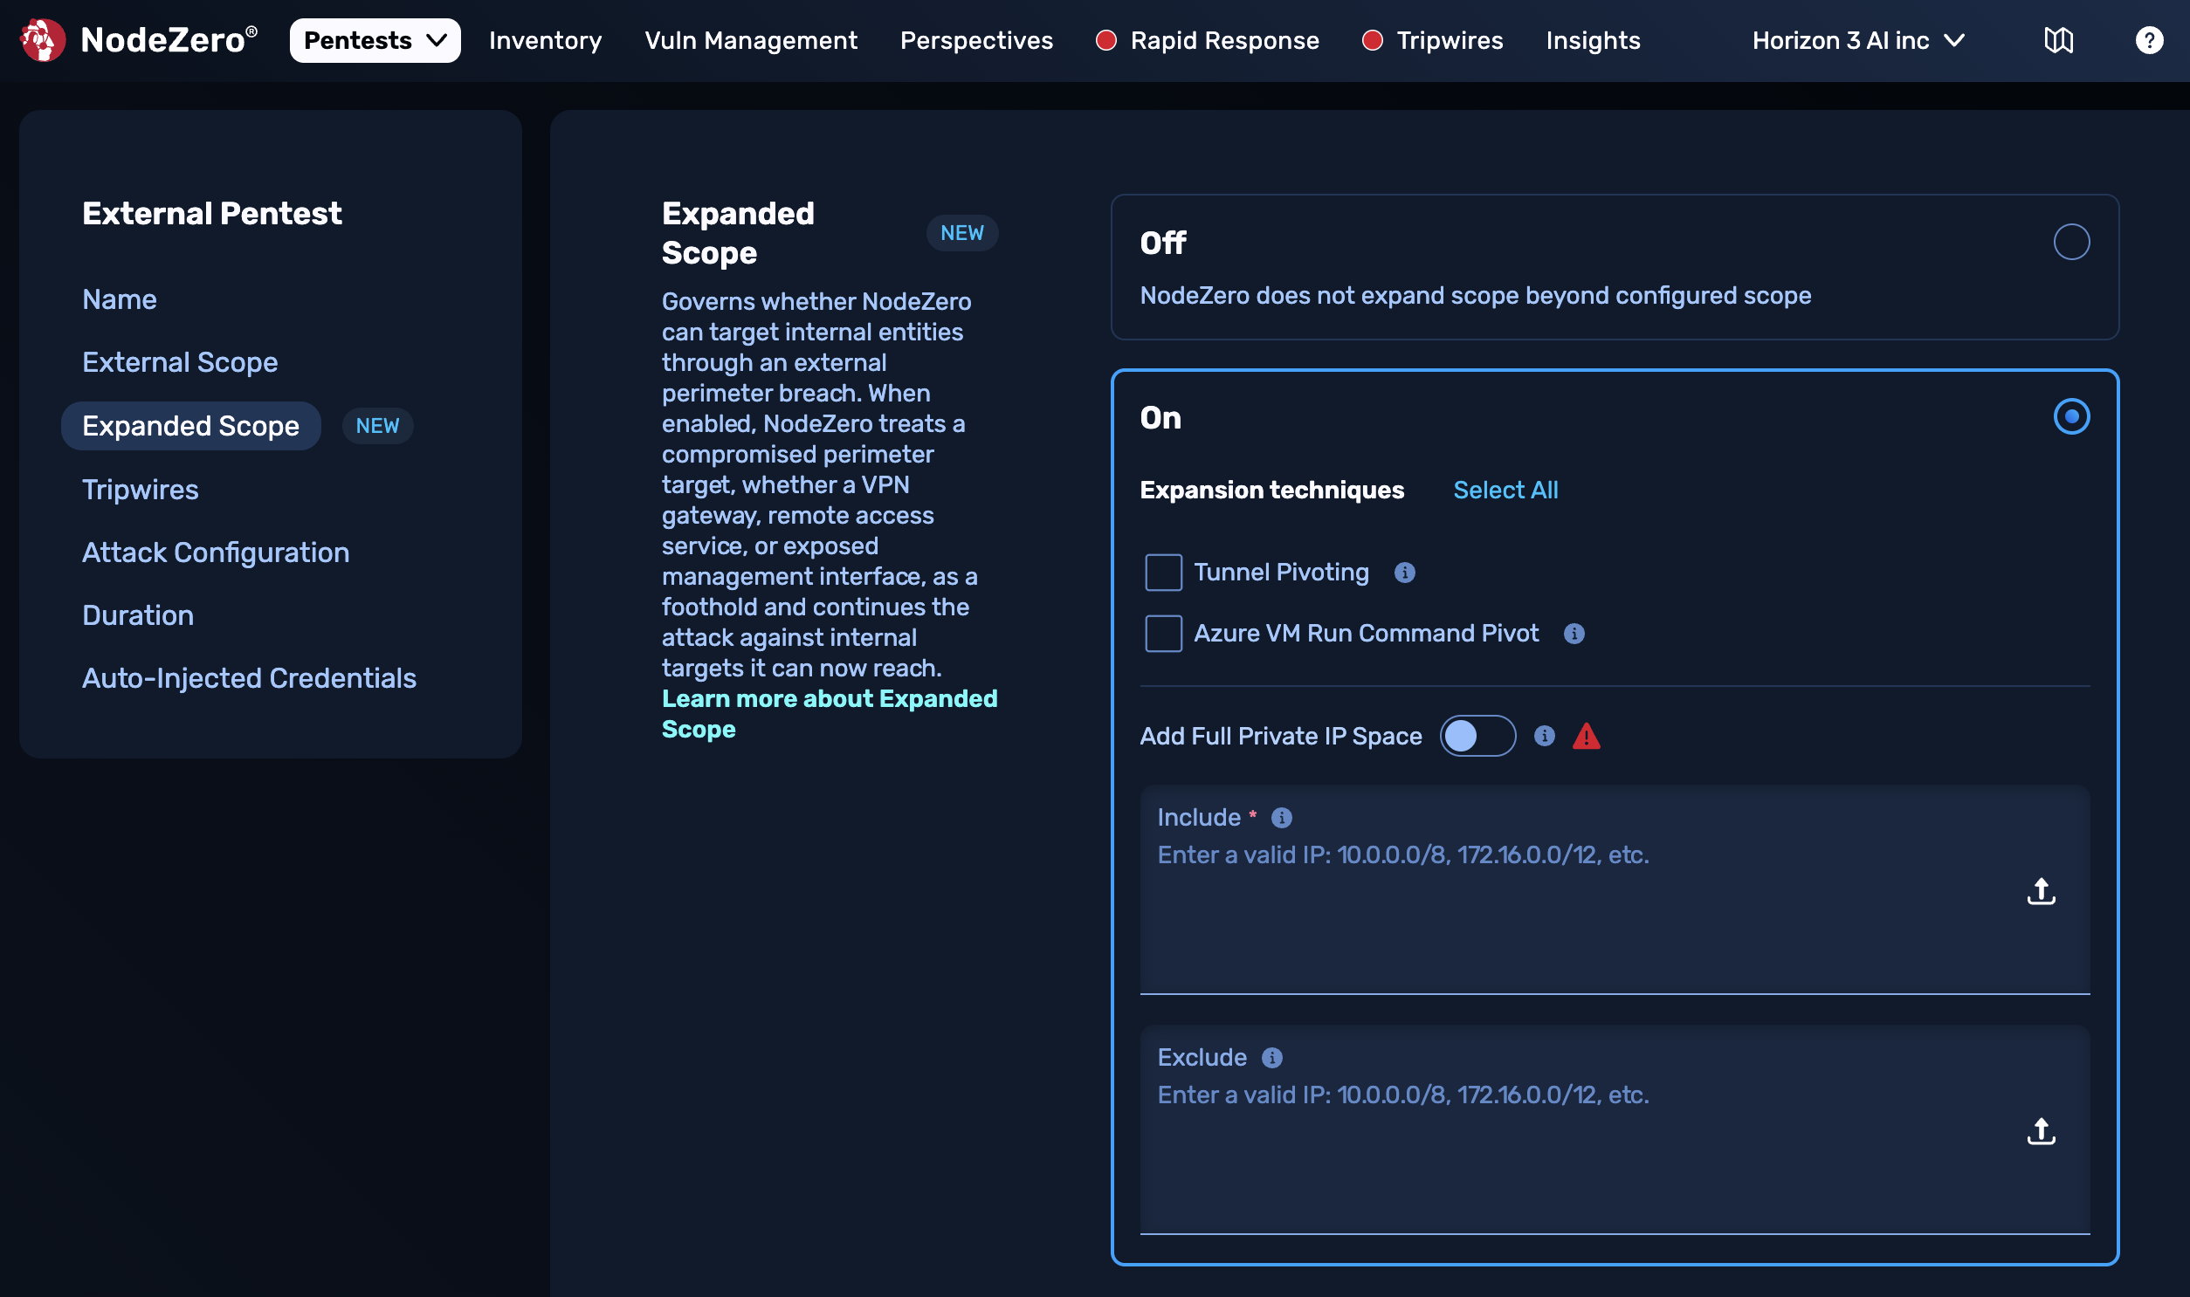Check the Tunnel Pivoting checkbox
This screenshot has height=1297, width=2190.
click(x=1163, y=573)
